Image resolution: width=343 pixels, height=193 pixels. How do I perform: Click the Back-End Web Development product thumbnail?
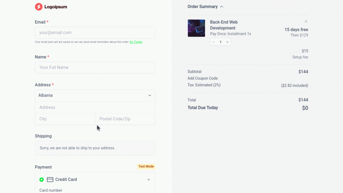[x=196, y=28]
